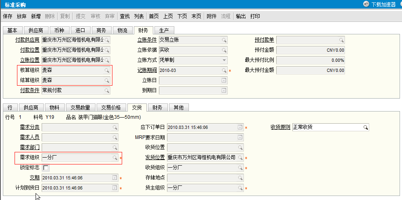Click the 收货原则 label link
Viewport: 402px width, 200px height.
point(281,127)
